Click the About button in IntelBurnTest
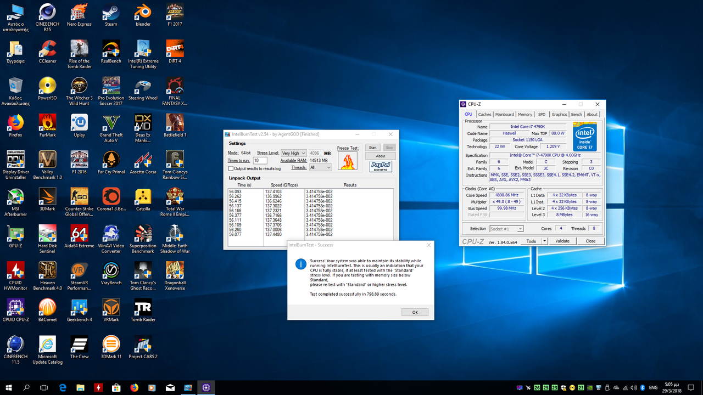 pyautogui.click(x=381, y=156)
